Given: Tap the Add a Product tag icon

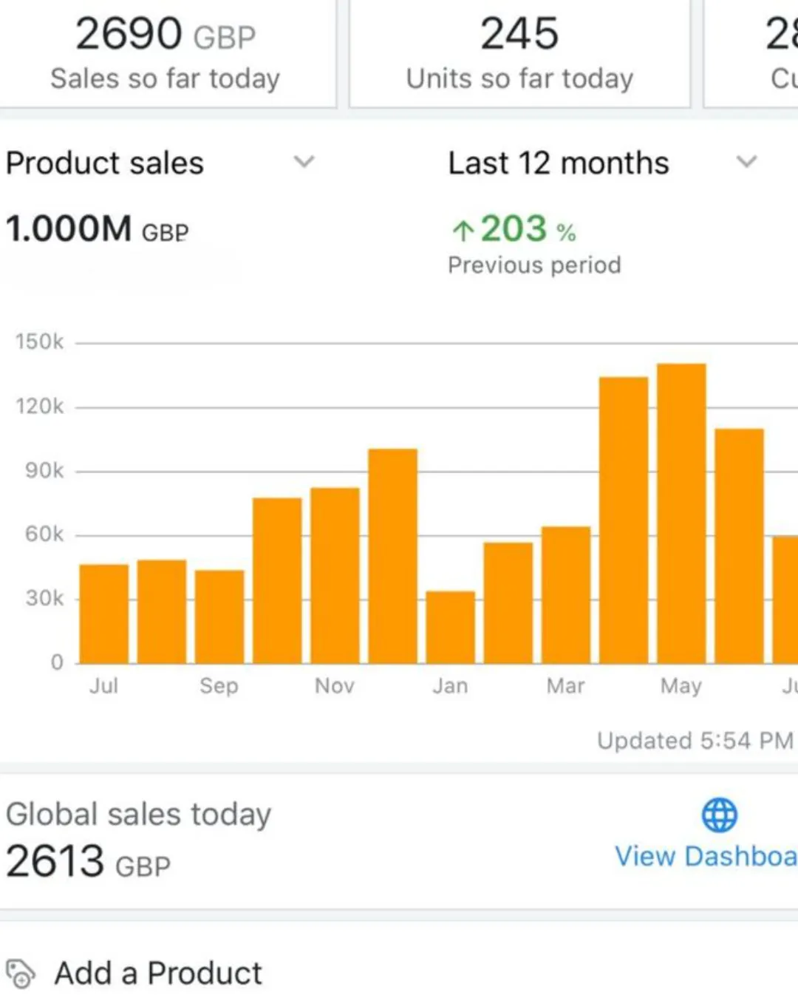Looking at the screenshot, I should [20, 974].
